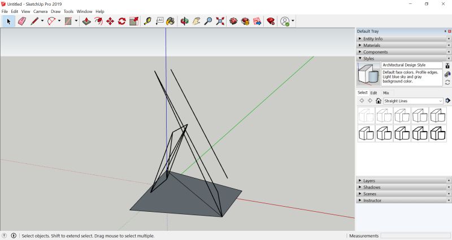This screenshot has width=452, height=240.
Task: Go to In Model styles home
Action: tap(379, 101)
